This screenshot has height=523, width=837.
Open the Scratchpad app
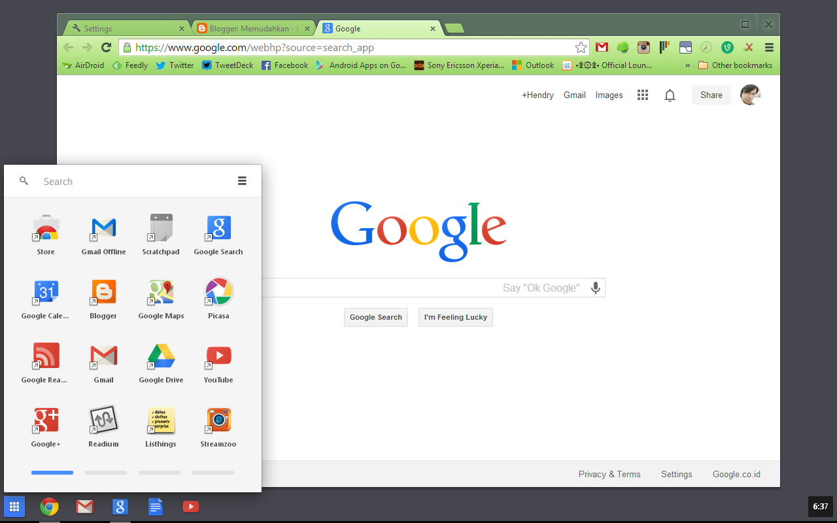[x=161, y=234]
